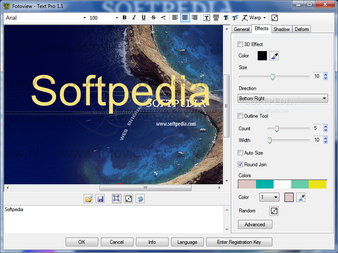Decrease the outline Width value
This screenshot has width=338, height=253.
(x=325, y=142)
